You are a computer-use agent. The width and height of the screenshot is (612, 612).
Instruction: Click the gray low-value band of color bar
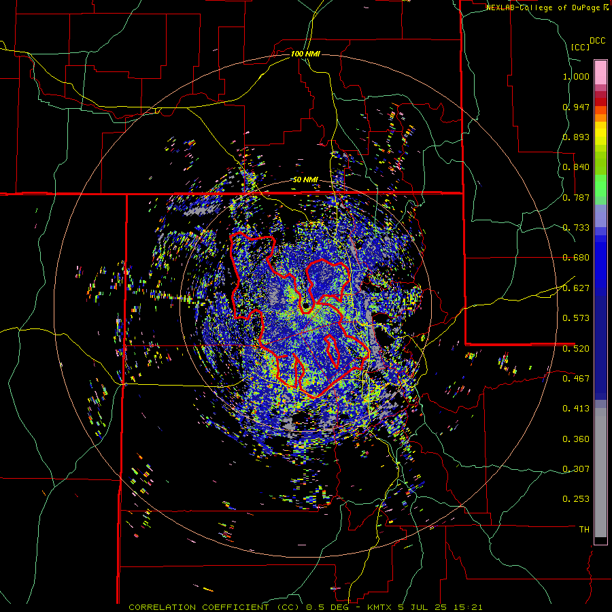click(x=600, y=473)
